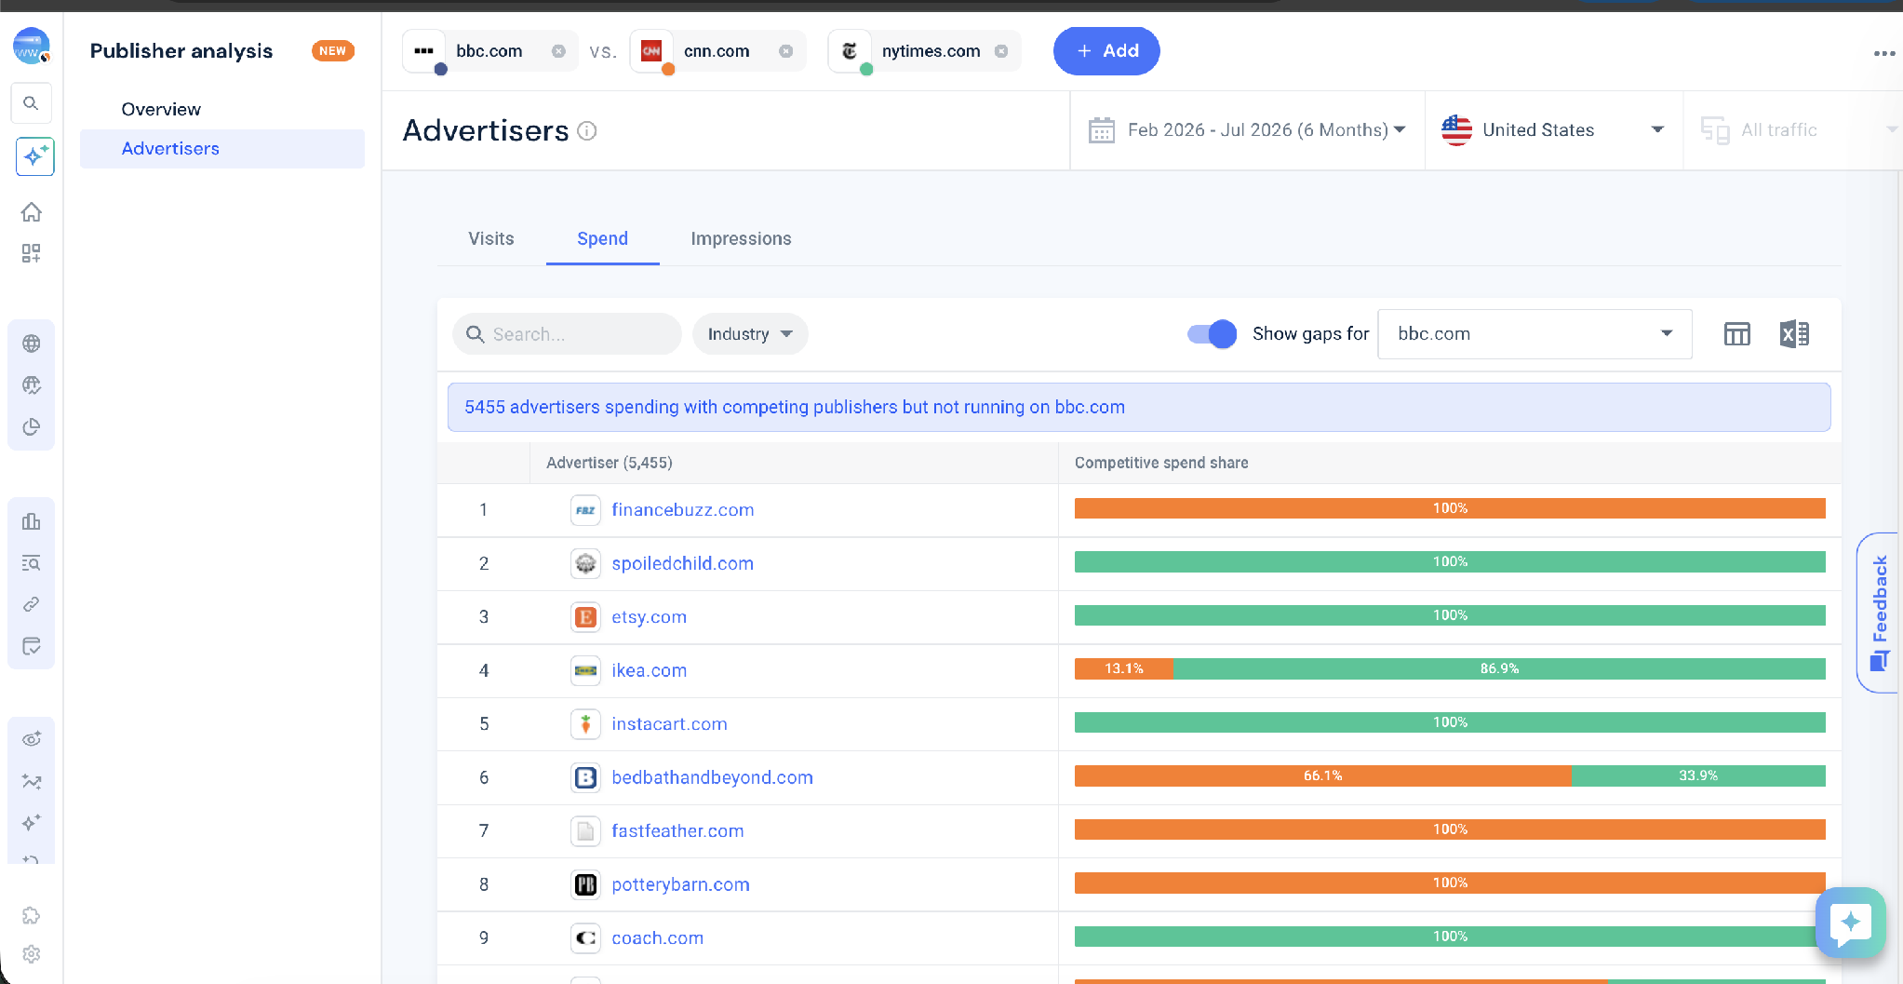This screenshot has width=1903, height=984.
Task: Click financebuzz.com's 100% orange spend bar
Action: [1450, 508]
